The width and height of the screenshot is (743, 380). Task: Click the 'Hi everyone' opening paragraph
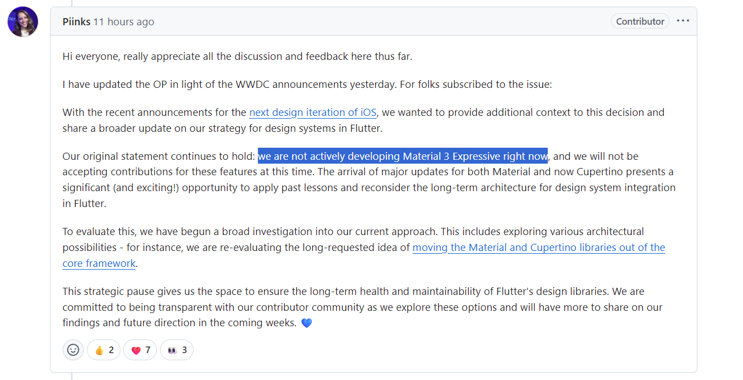tap(238, 56)
